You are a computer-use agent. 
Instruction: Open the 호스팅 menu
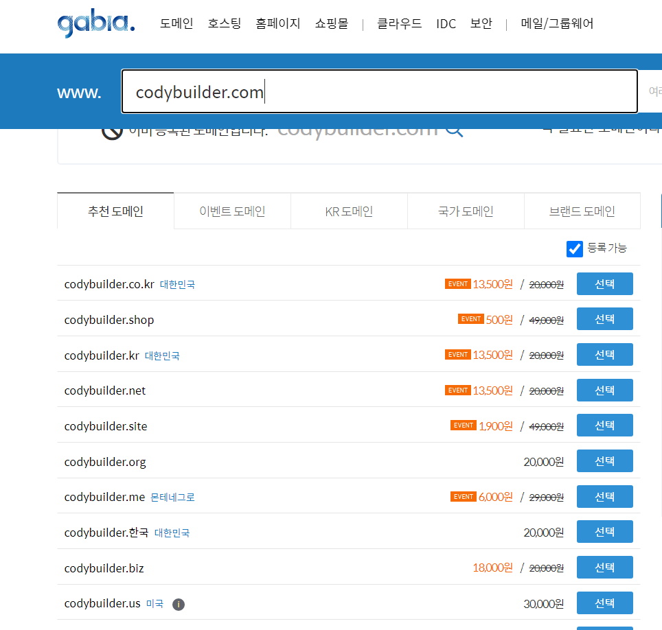(225, 23)
